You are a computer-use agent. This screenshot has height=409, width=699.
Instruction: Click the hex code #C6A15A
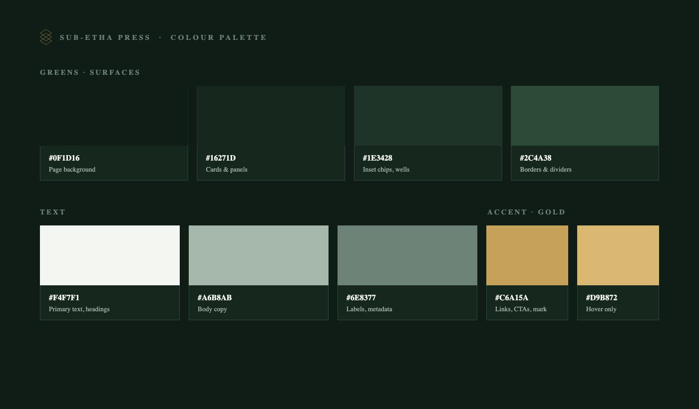512,298
